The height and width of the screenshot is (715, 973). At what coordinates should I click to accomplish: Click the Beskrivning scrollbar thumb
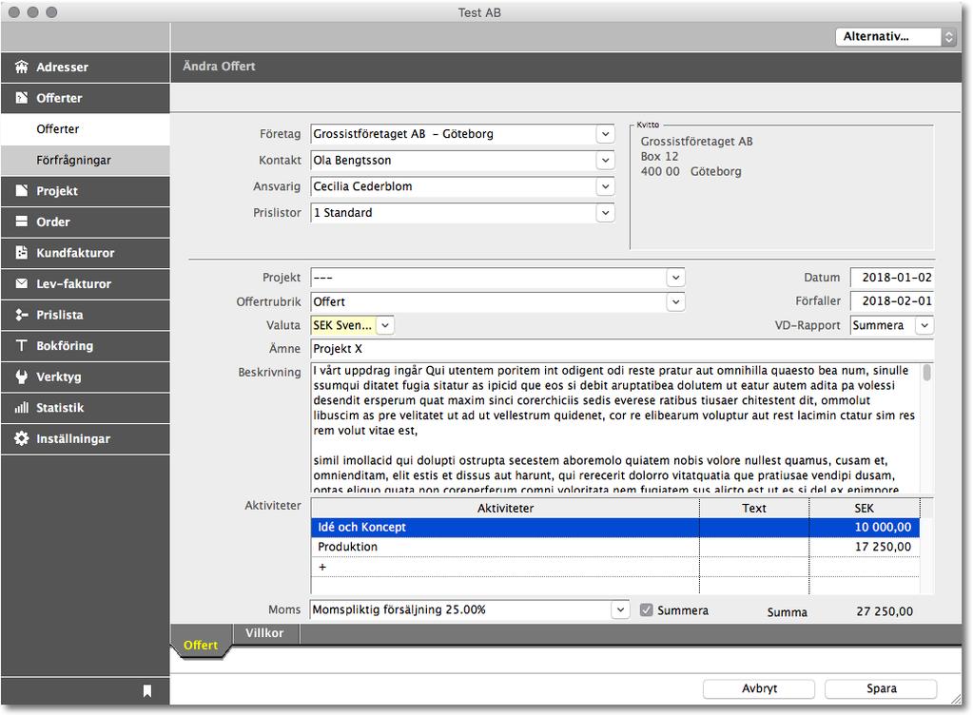coord(926,372)
